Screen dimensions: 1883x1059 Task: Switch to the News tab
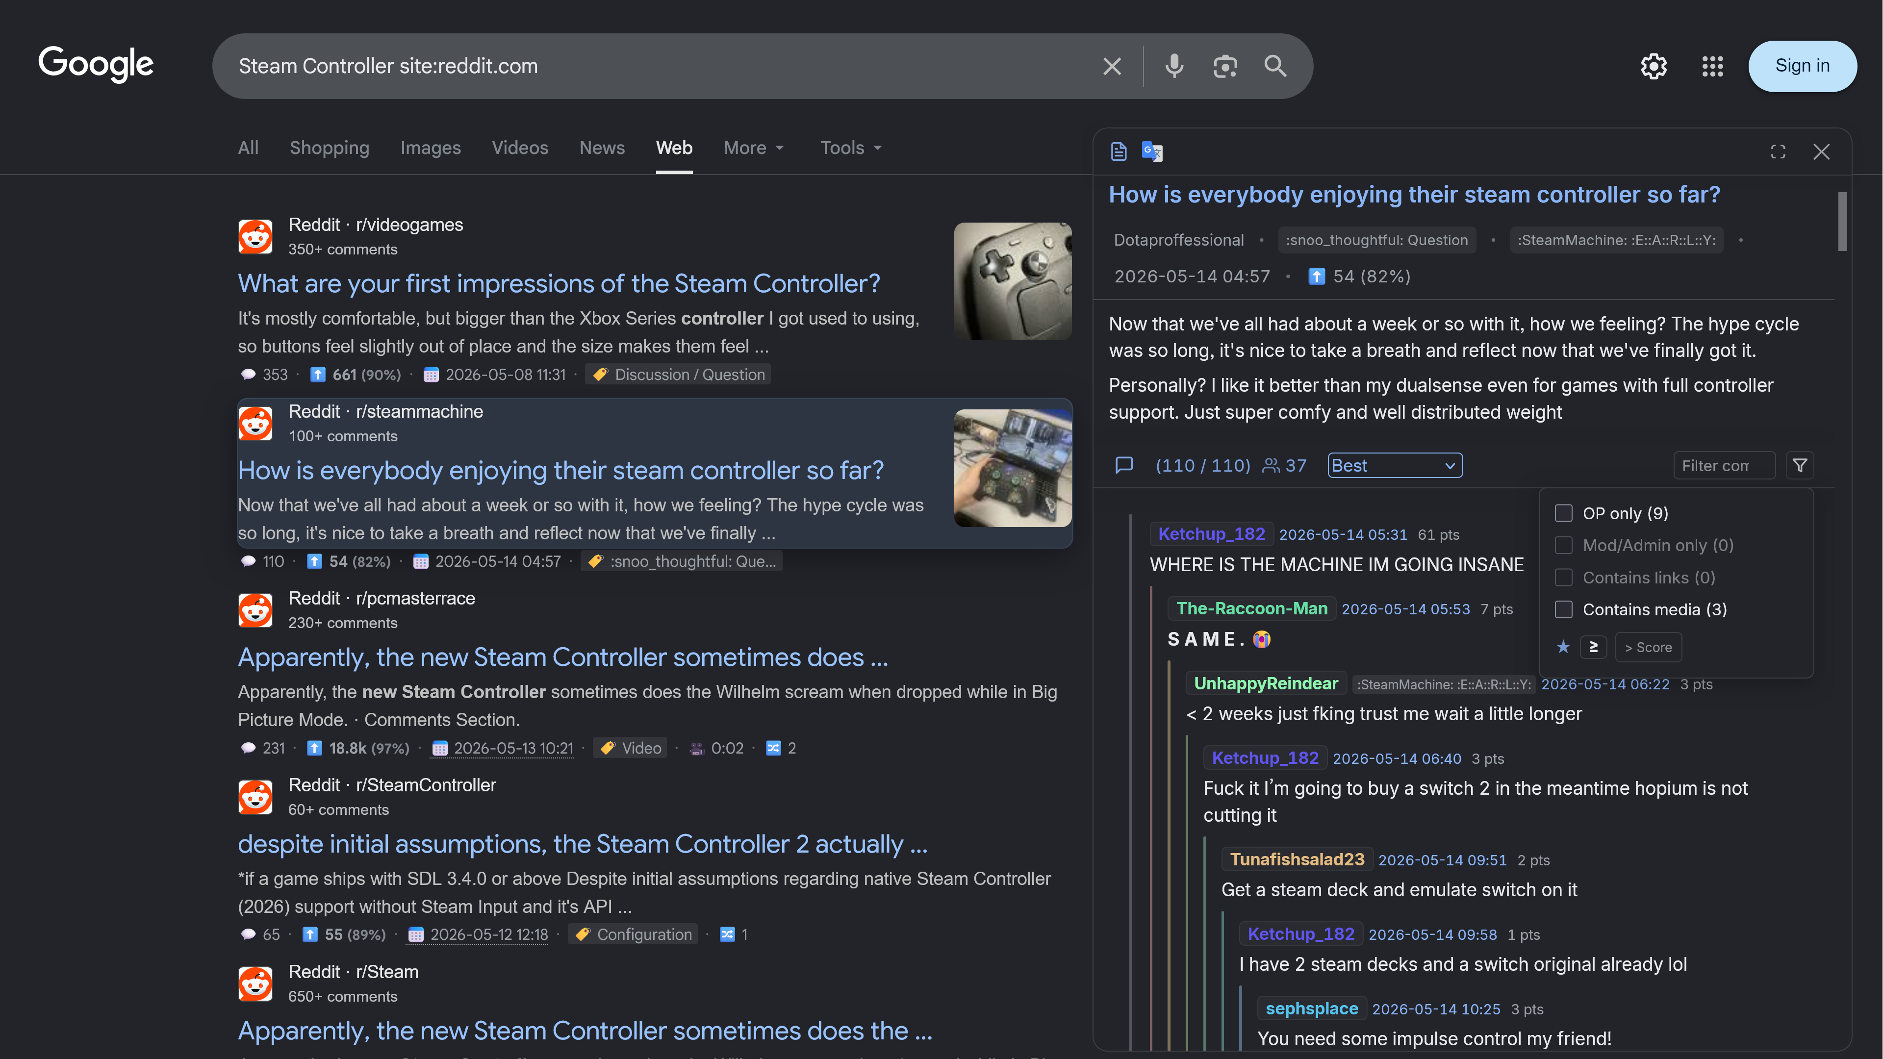click(x=602, y=148)
